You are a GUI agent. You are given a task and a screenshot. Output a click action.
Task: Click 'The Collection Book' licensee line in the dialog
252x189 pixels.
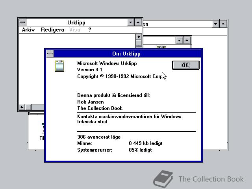click(100, 108)
